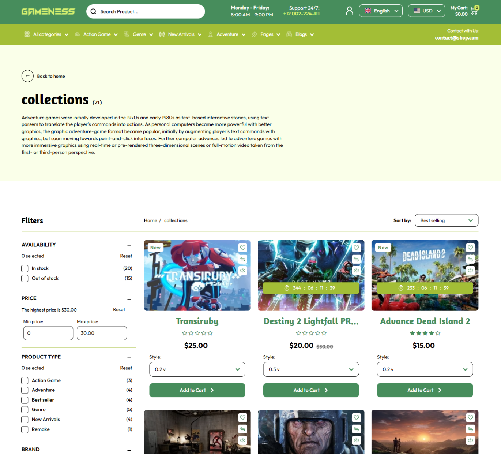Viewport: 501px width, 454px height.
Task: Open the Pages menu
Action: click(266, 34)
